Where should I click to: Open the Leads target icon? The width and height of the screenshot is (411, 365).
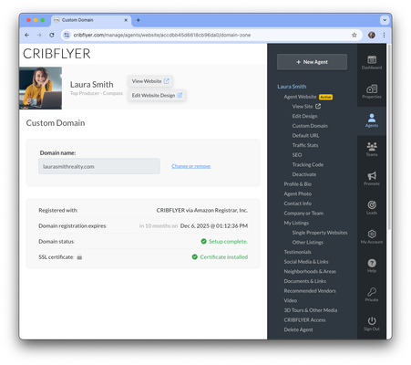[x=372, y=204]
